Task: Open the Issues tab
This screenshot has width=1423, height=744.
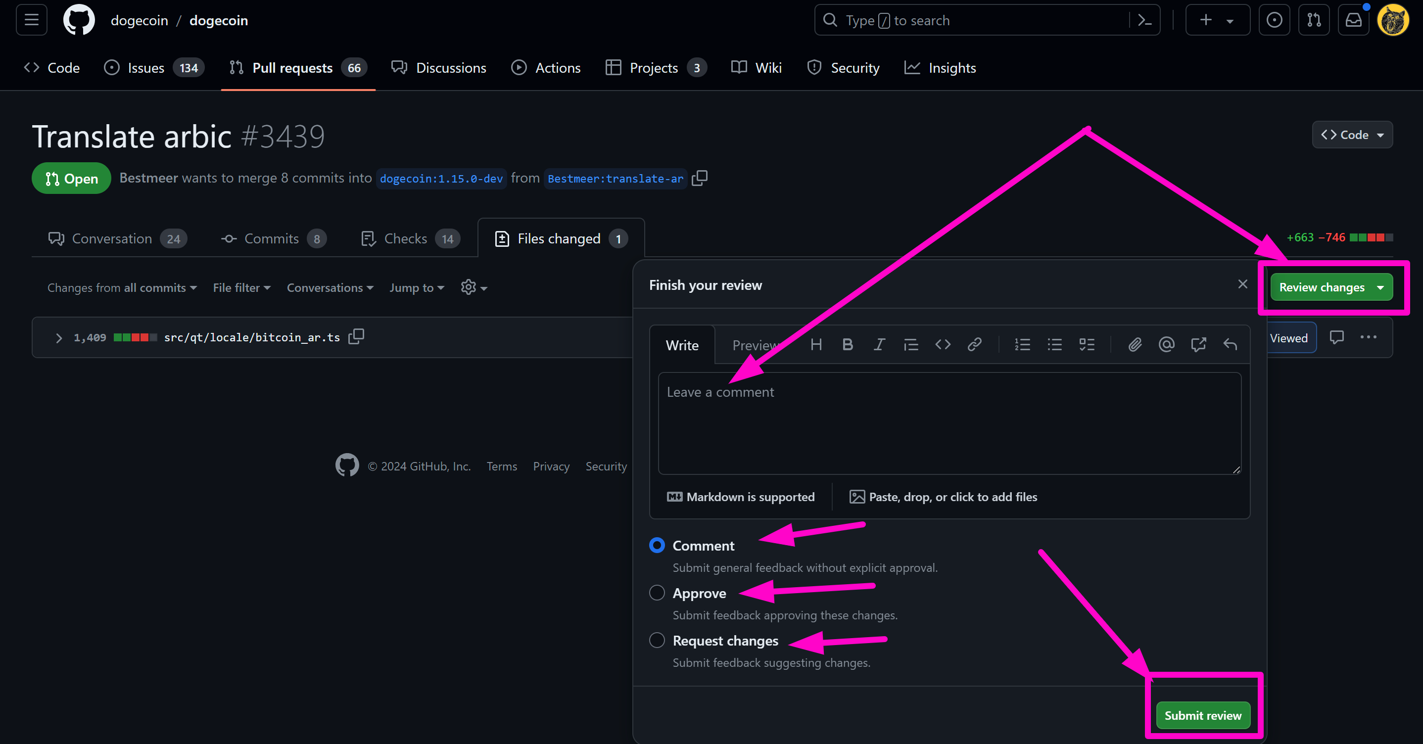Action: pyautogui.click(x=154, y=67)
